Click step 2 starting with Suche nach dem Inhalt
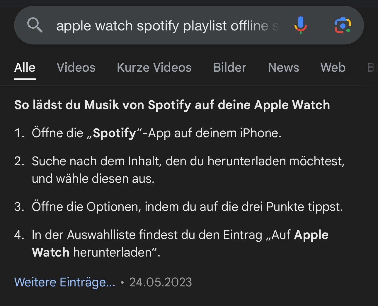Viewport: 378px width, 306px height. tap(188, 170)
